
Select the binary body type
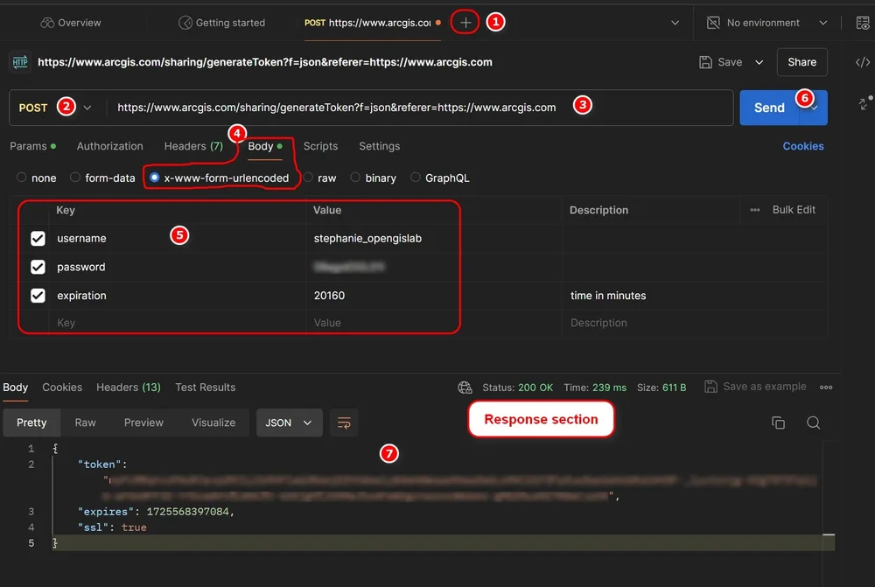click(x=355, y=178)
